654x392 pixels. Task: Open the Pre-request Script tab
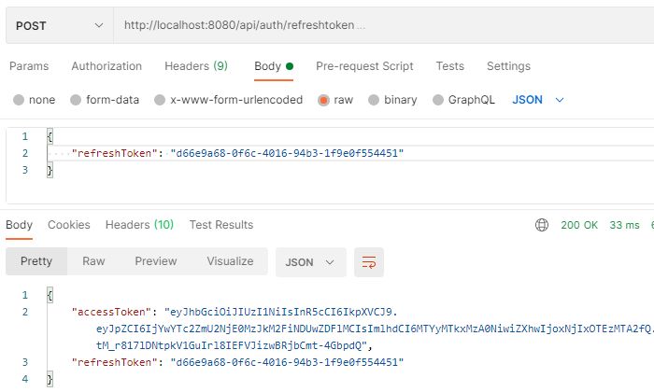tap(364, 66)
